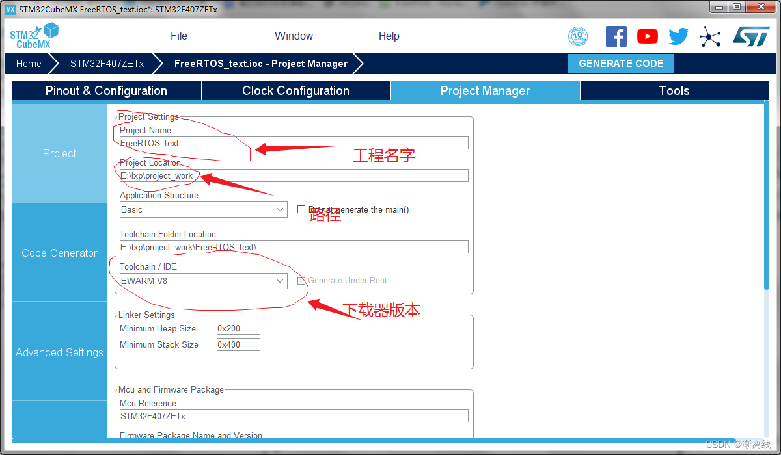The image size is (781, 455).
Task: Open the File menu
Action: coord(179,36)
